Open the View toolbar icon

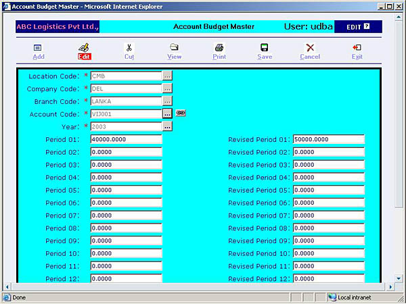(x=174, y=48)
